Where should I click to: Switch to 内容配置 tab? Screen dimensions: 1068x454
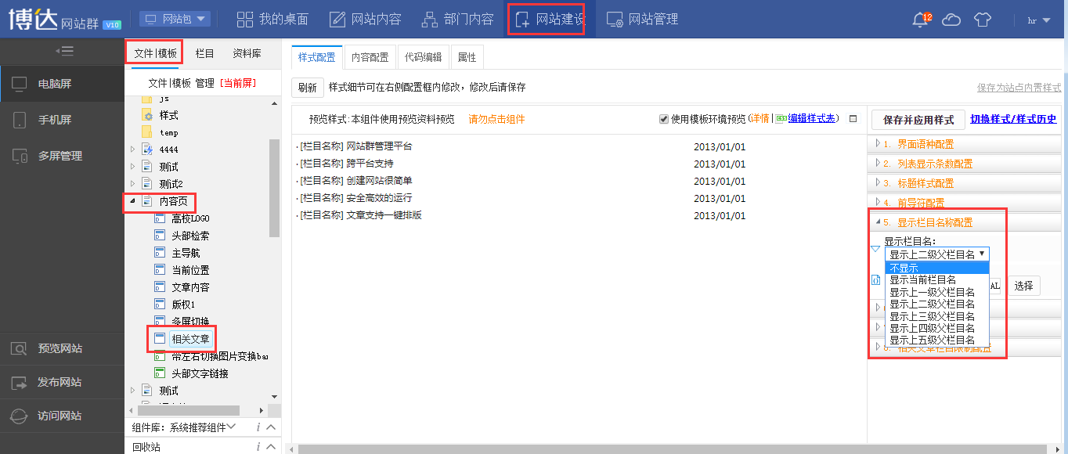tap(370, 57)
